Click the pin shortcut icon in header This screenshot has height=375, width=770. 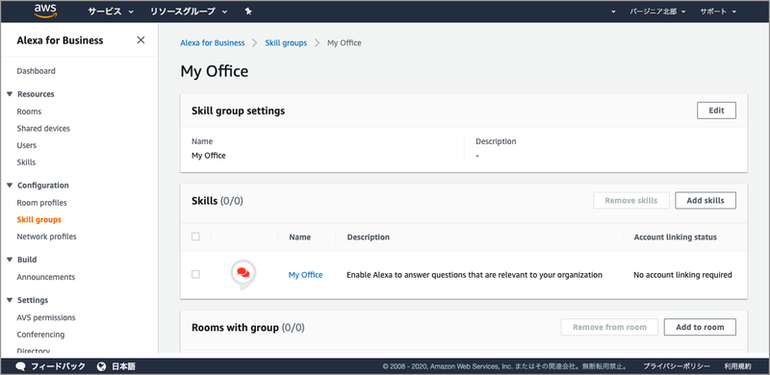[248, 12]
